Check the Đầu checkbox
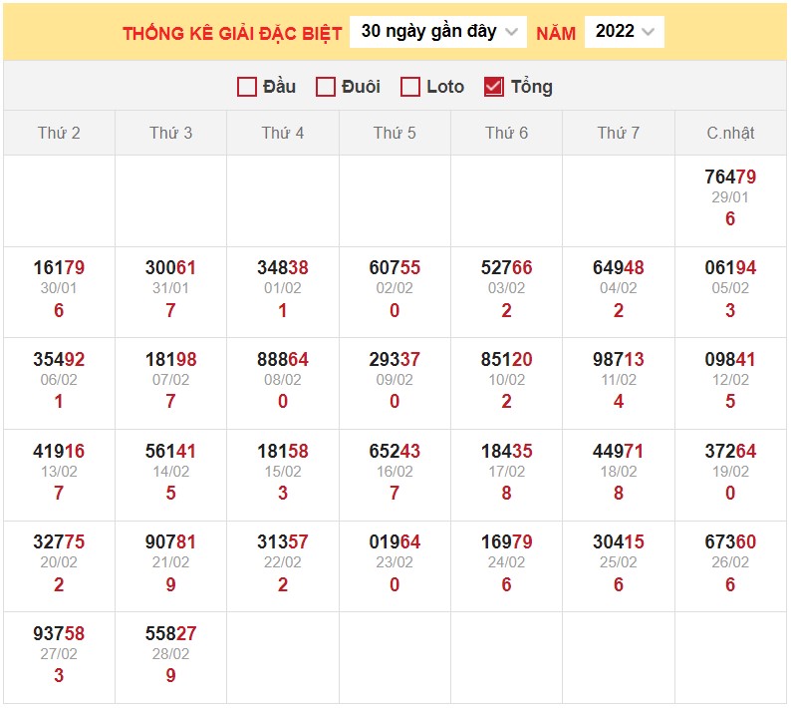The image size is (791, 708). tap(247, 87)
